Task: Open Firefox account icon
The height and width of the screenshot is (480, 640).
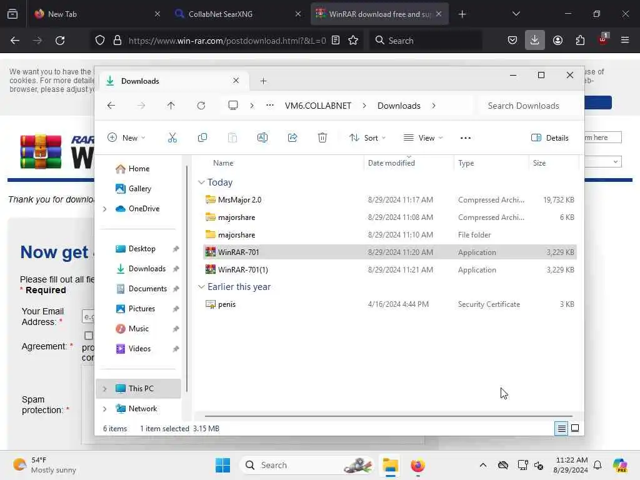Action: [x=557, y=41]
